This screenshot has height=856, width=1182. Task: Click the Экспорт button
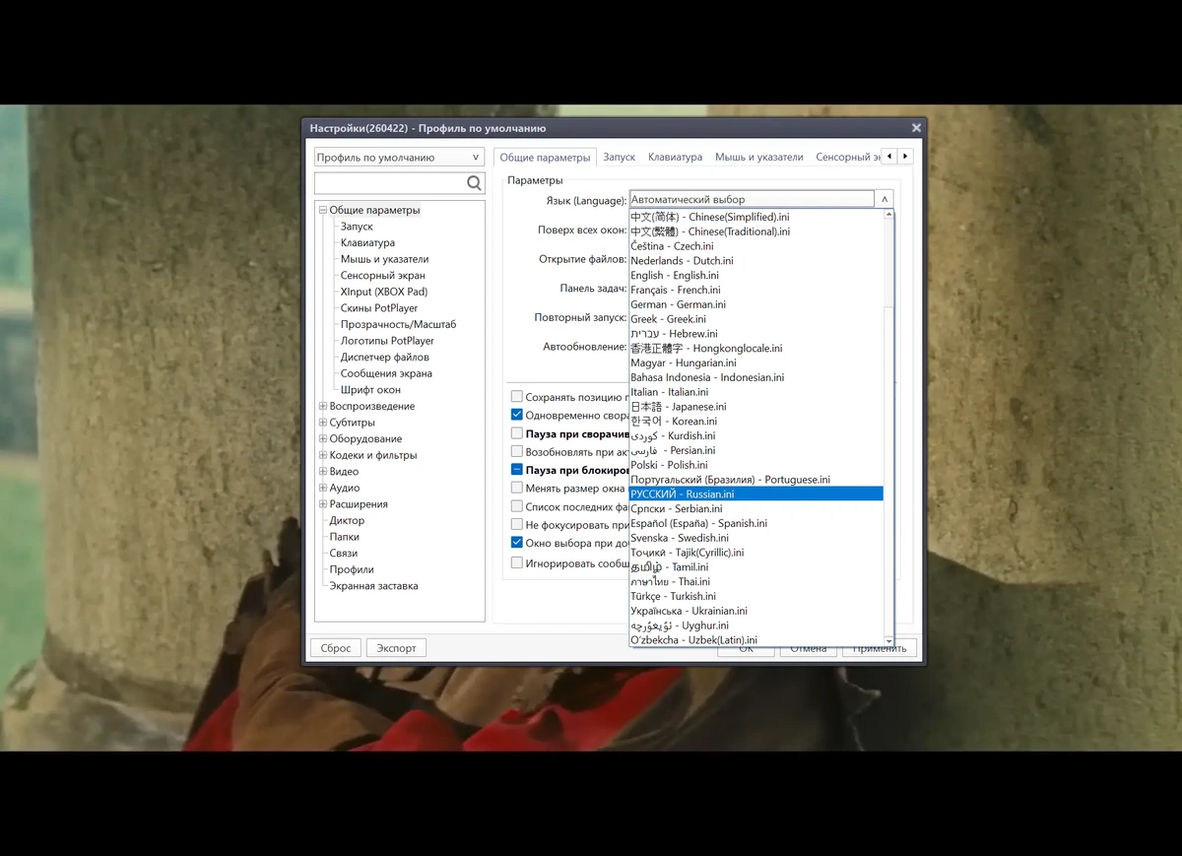396,648
